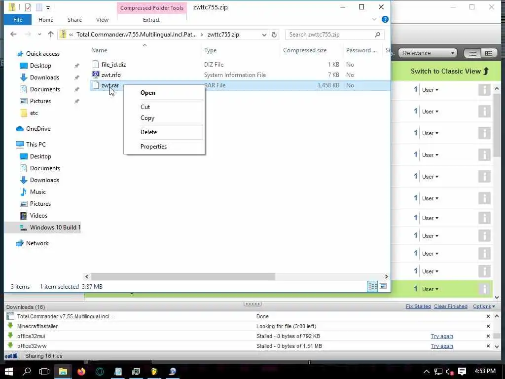The width and height of the screenshot is (505, 379).
Task: Open the Windows Start menu
Action: 9,372
